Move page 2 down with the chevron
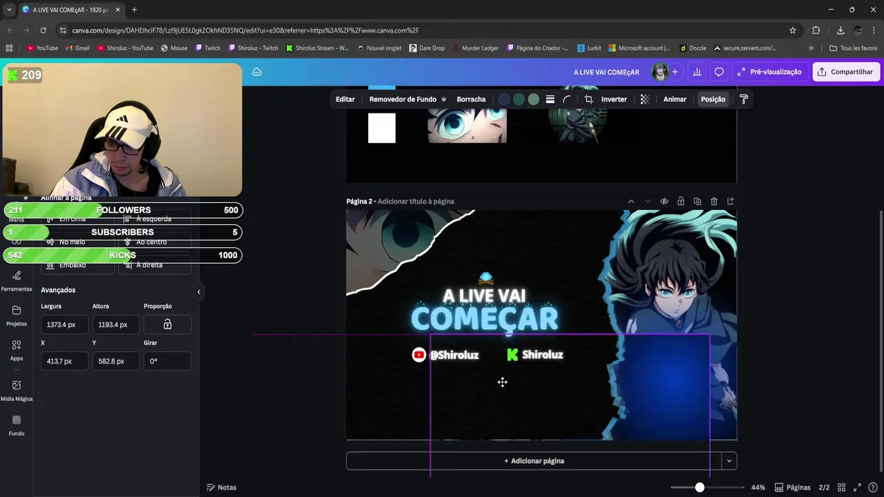Image resolution: width=884 pixels, height=497 pixels. pos(648,202)
